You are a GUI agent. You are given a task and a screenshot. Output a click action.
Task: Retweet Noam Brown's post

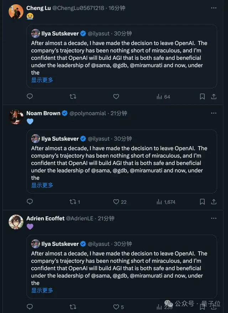(73, 202)
